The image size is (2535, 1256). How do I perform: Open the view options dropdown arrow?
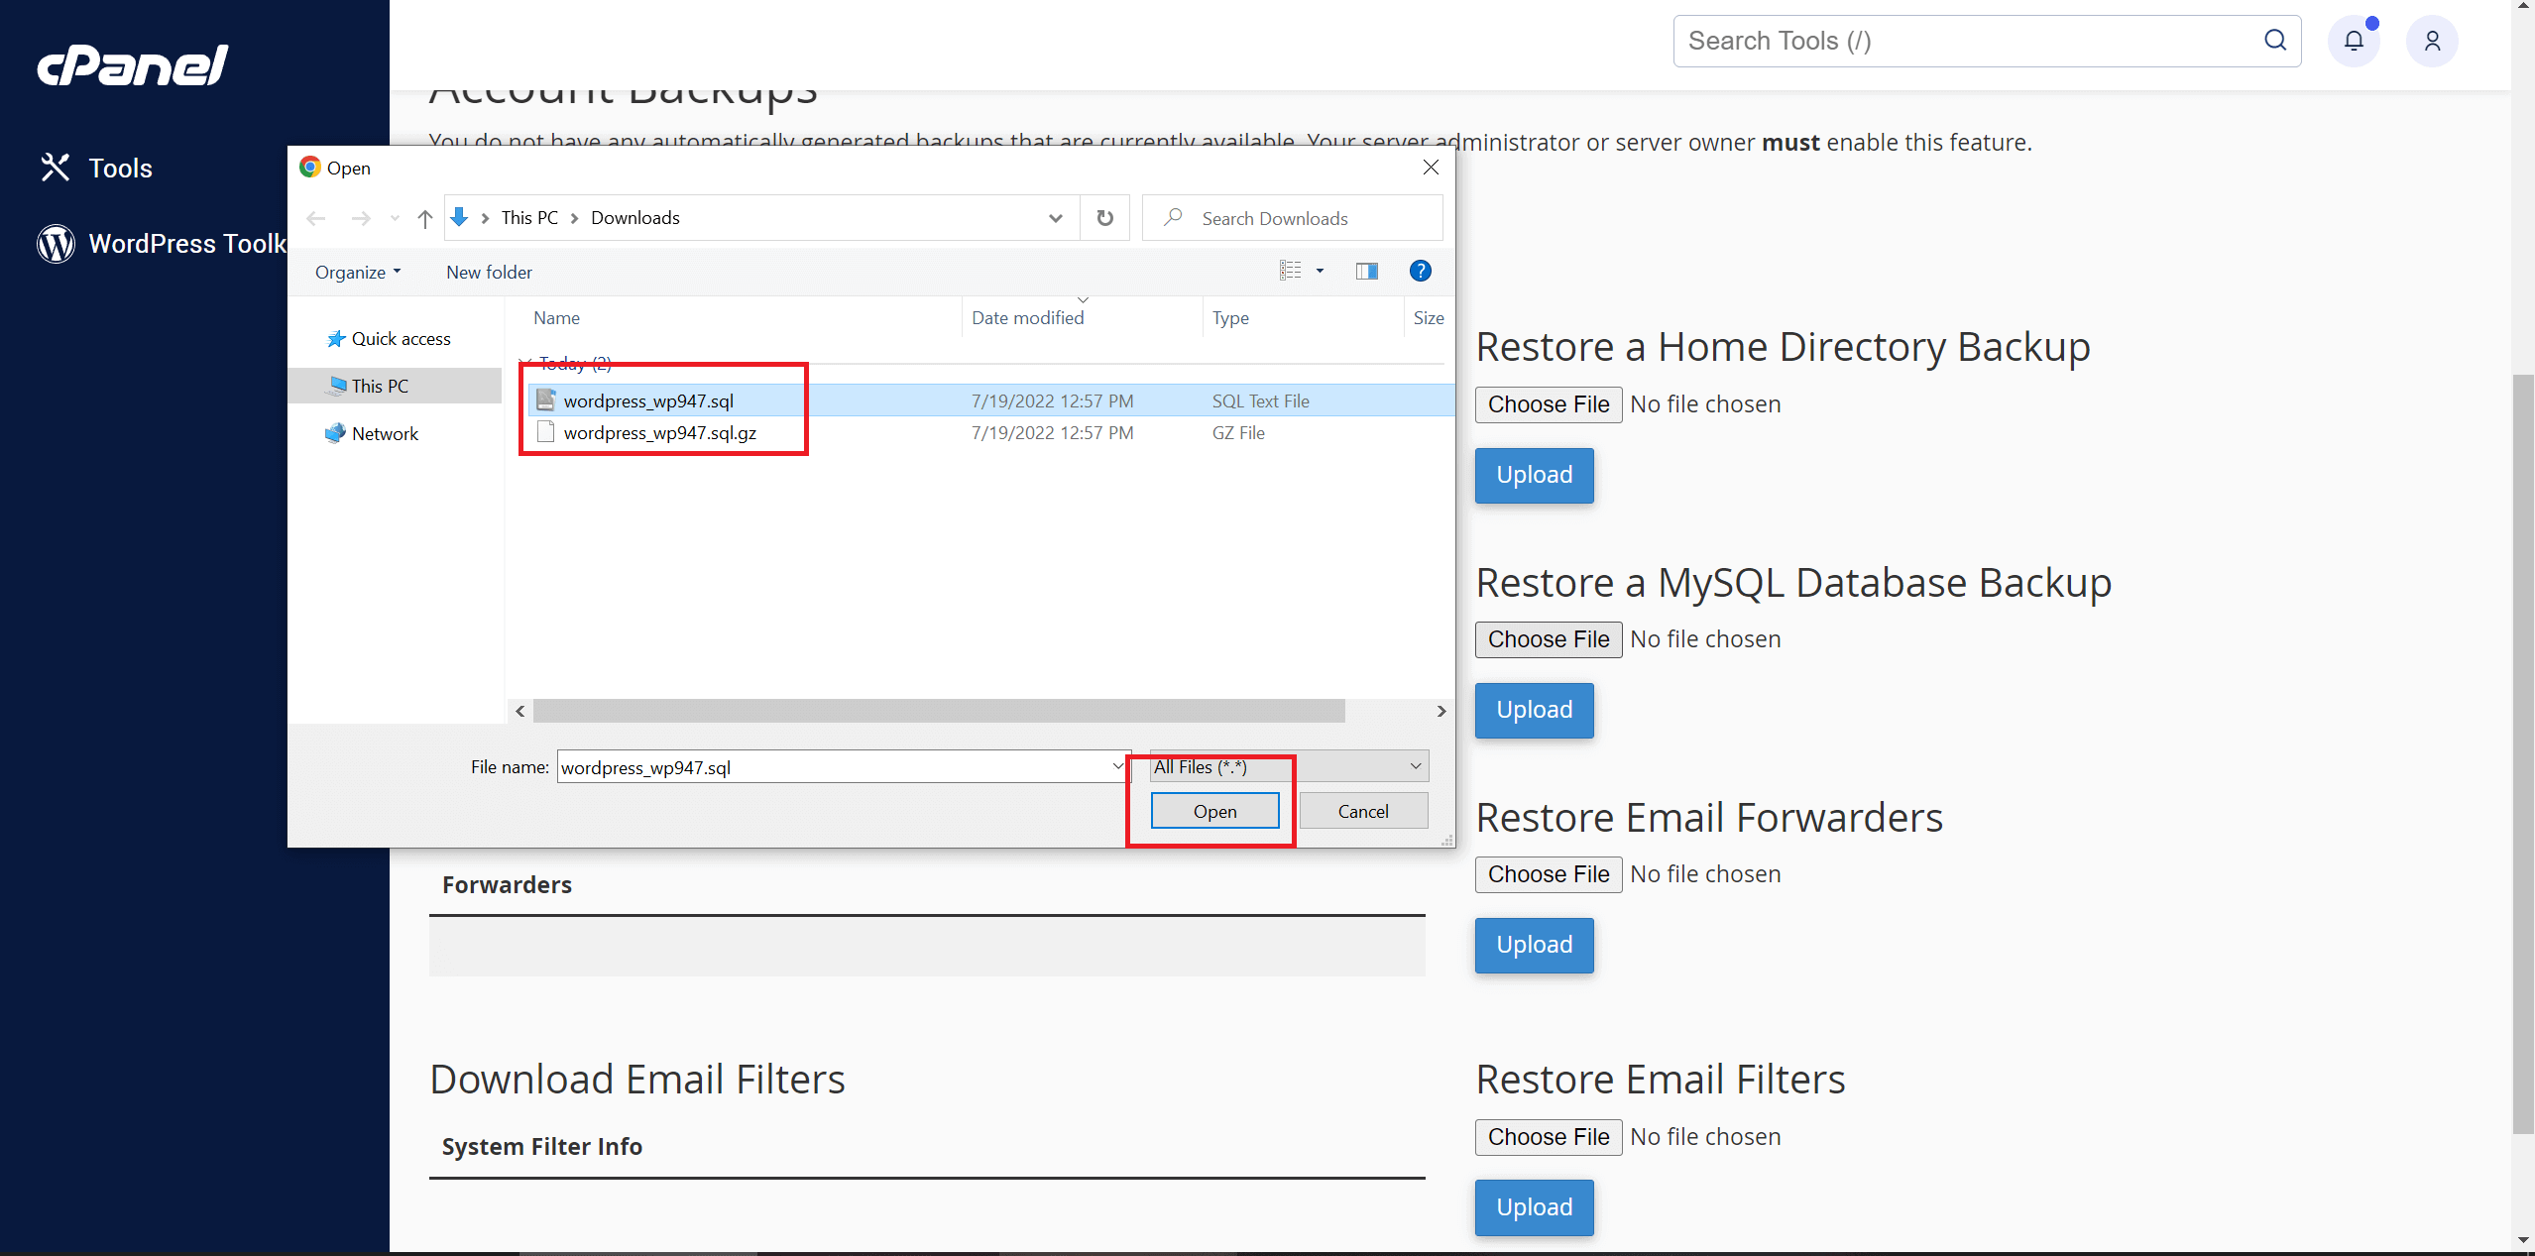pos(1320,271)
